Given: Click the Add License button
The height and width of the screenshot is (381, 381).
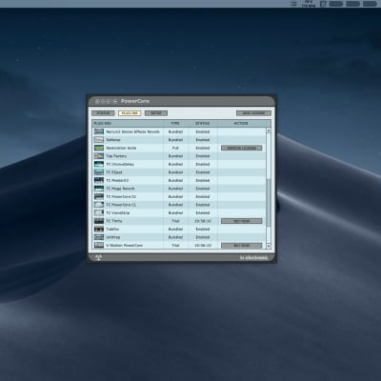Looking at the screenshot, I should 253,113.
